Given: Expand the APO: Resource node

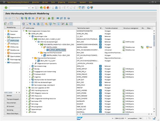Looking at the screenshot, I should click(x=27, y=96).
